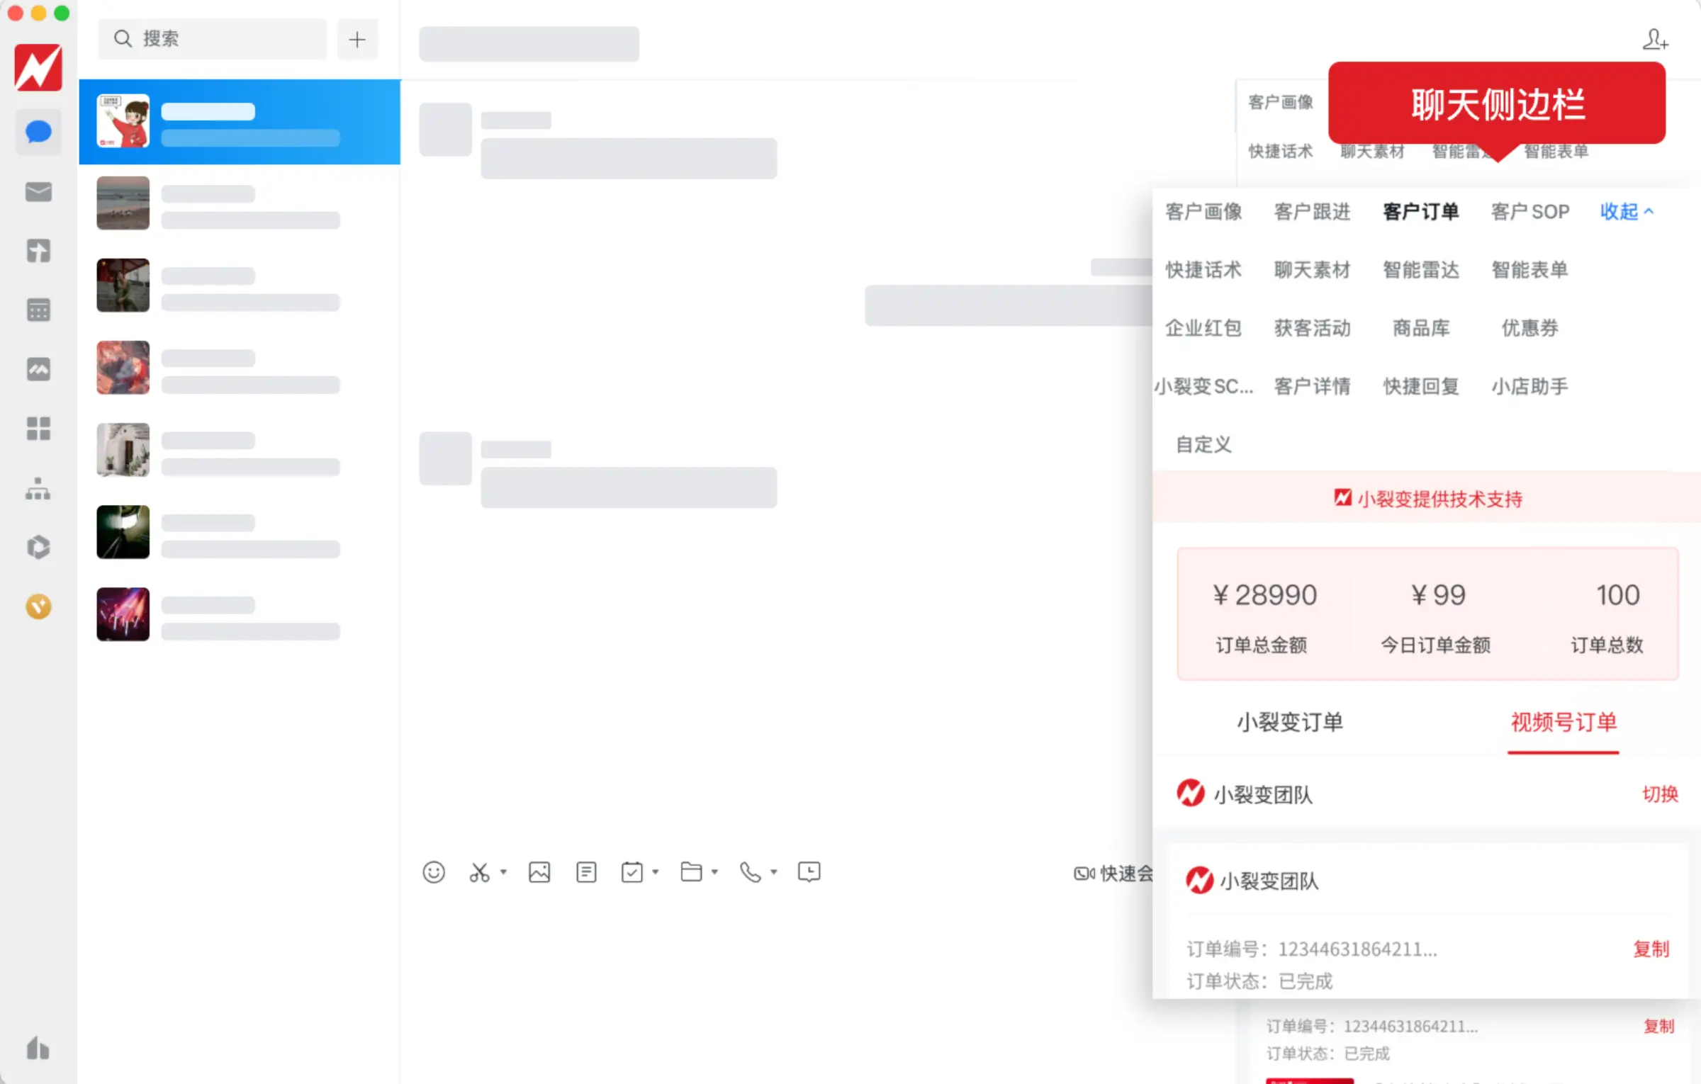Switch to 客户画像 tab in popup
1701x1084 pixels.
pyautogui.click(x=1203, y=211)
